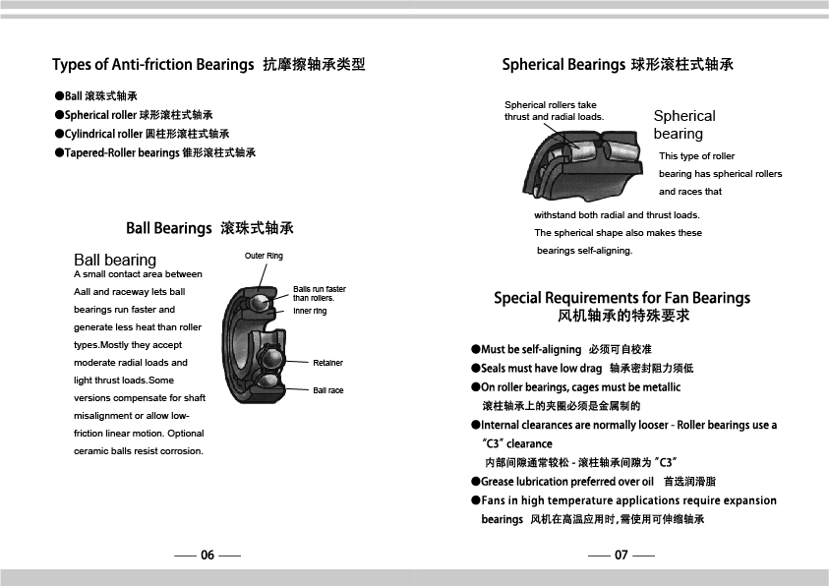The width and height of the screenshot is (829, 586).
Task: Select the "Spherical roller 球形滚柱式轴承" bullet item
Action: coord(134,115)
